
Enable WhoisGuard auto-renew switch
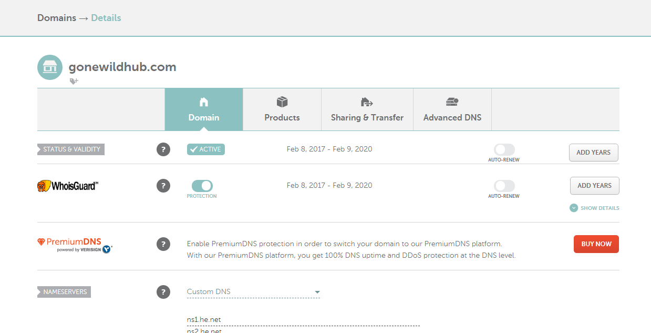click(x=504, y=186)
